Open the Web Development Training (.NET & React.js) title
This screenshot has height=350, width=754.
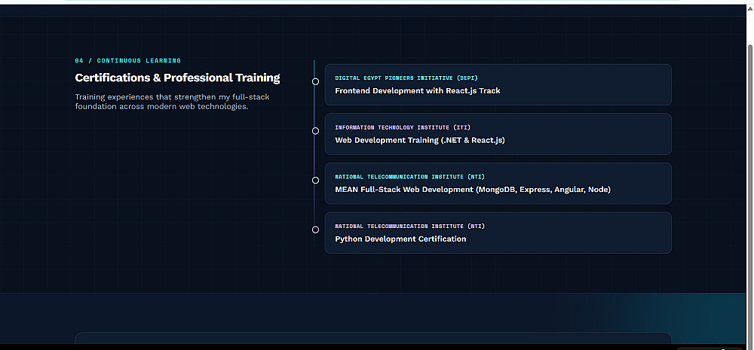click(x=420, y=140)
